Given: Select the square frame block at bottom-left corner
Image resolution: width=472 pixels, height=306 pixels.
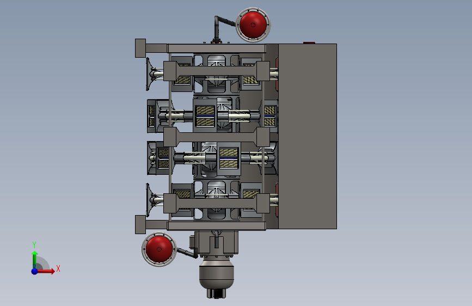Looking at the screenshot, I should point(140,225).
